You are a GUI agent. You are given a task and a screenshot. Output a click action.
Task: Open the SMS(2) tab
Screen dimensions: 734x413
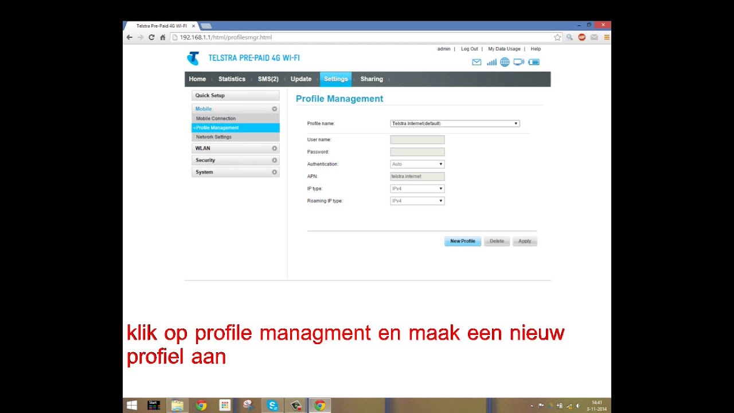point(268,79)
